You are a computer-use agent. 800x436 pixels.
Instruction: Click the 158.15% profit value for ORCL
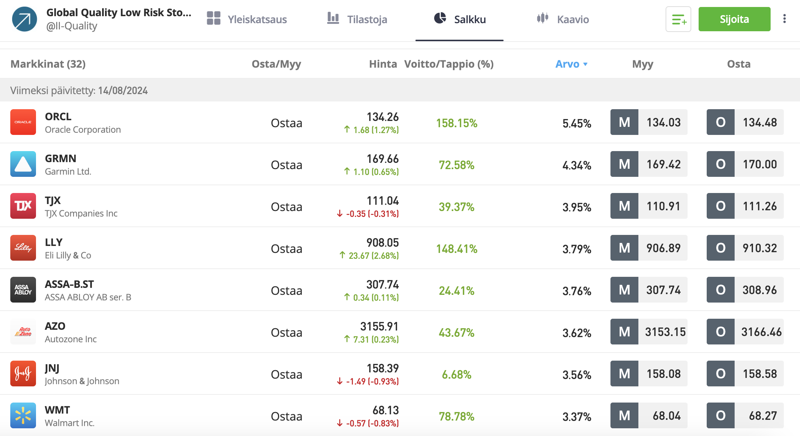click(x=457, y=123)
